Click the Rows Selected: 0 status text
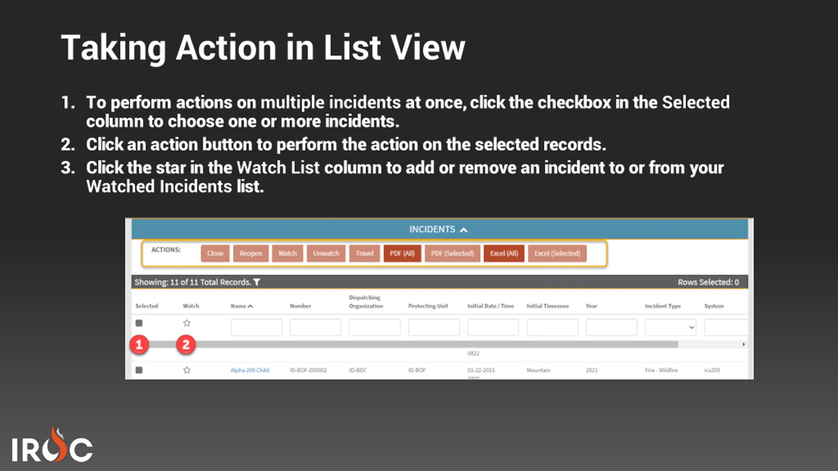The image size is (838, 471). [708, 282]
